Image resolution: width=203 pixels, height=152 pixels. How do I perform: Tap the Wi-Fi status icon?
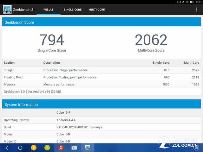coord(187,2)
